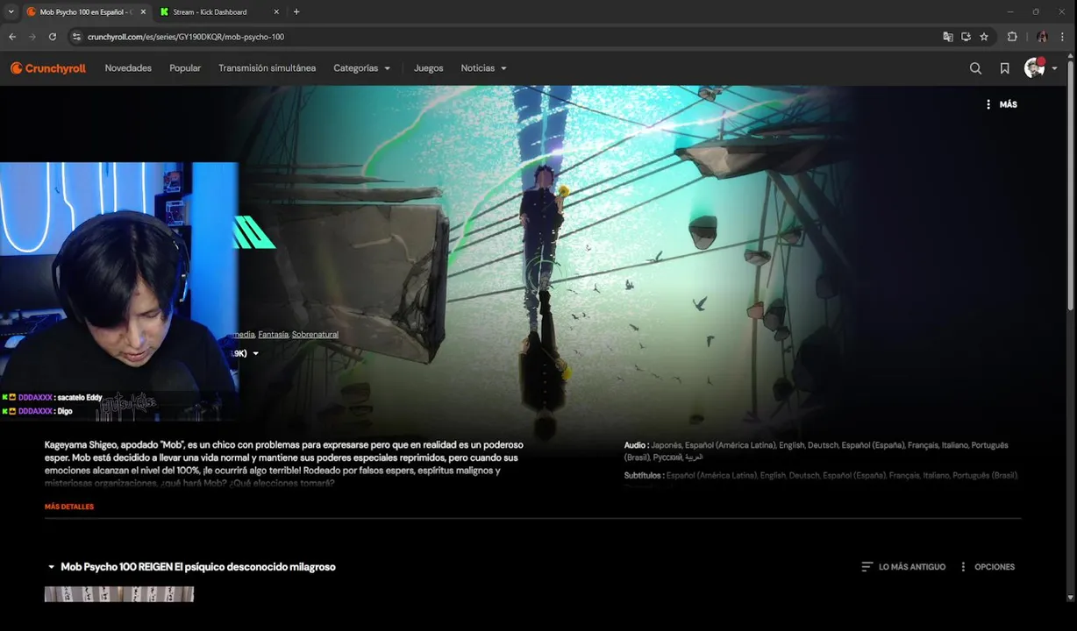Open the tab search dropdown
Screen dimensions: 1077x631
pos(11,12)
